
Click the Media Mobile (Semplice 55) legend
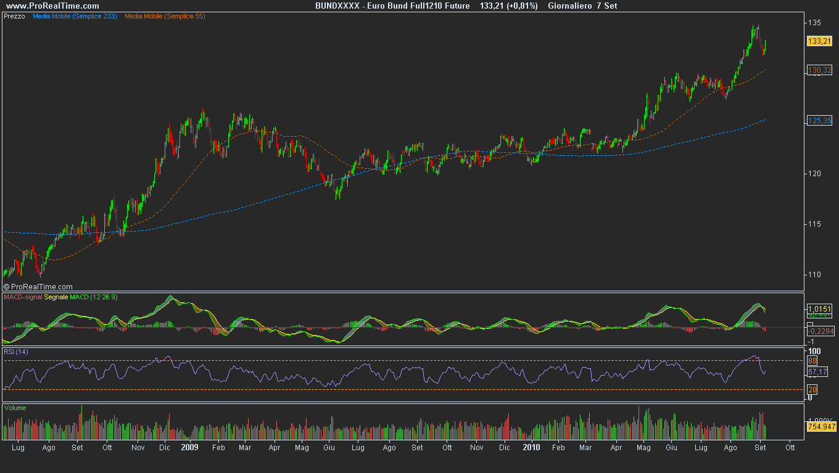pyautogui.click(x=165, y=16)
